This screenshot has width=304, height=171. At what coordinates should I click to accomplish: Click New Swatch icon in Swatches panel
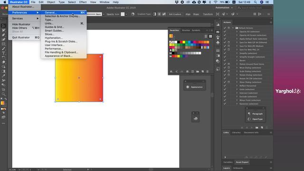click(x=202, y=72)
